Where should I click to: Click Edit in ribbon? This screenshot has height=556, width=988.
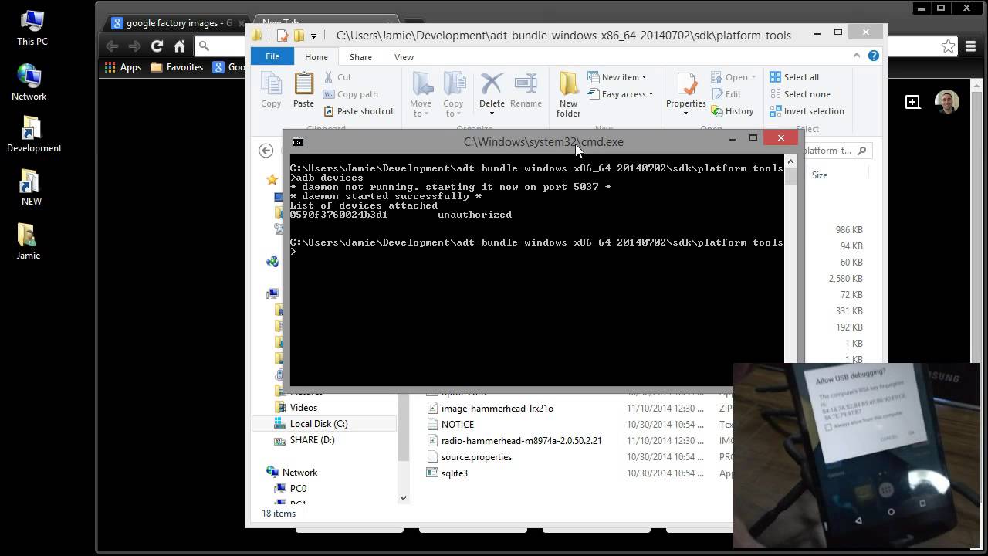[726, 94]
